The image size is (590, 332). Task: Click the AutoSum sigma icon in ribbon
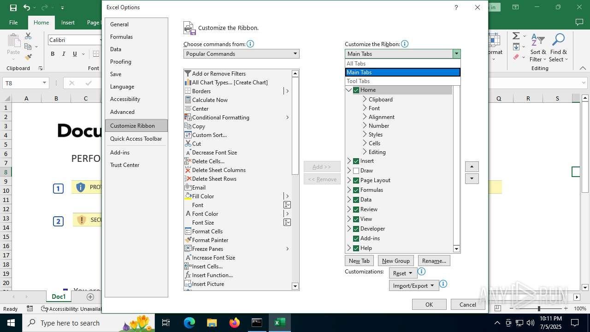[x=516, y=36]
